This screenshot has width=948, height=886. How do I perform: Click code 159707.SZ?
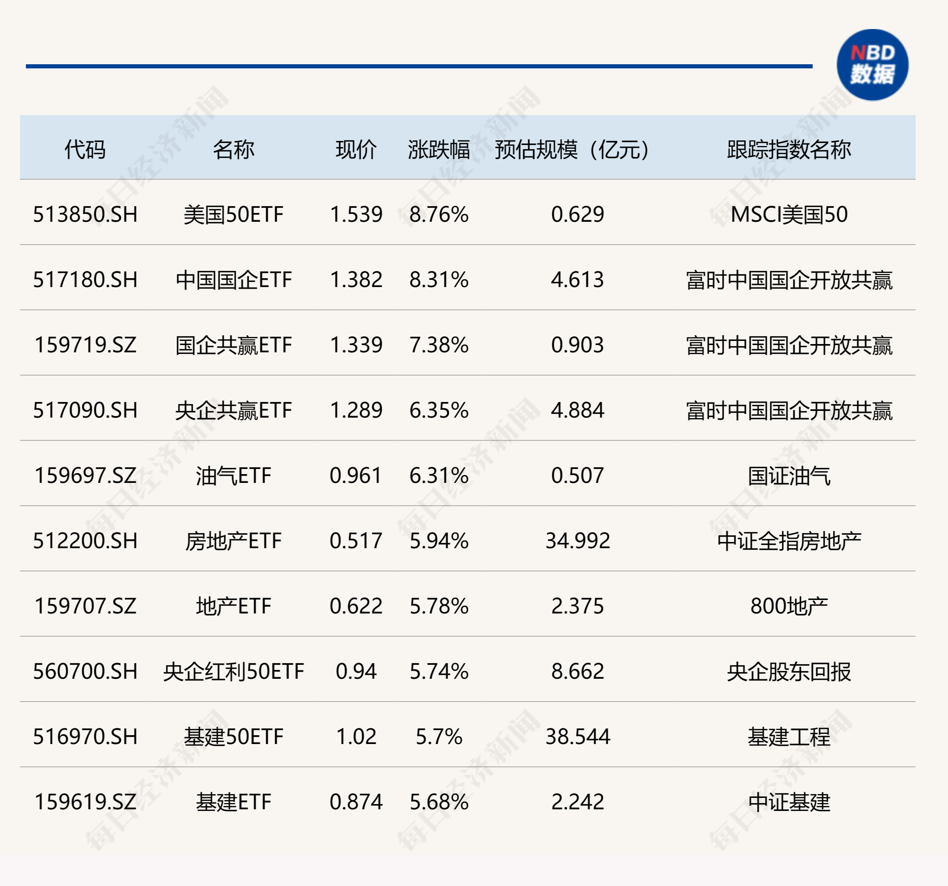tap(85, 606)
